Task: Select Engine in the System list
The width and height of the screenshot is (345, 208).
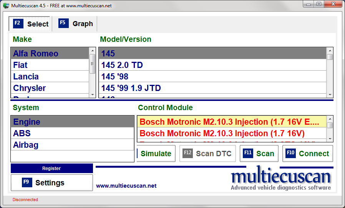Action: (x=72, y=122)
